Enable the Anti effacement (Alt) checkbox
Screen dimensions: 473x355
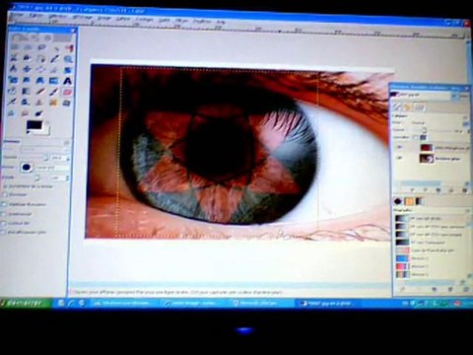(x=3, y=233)
